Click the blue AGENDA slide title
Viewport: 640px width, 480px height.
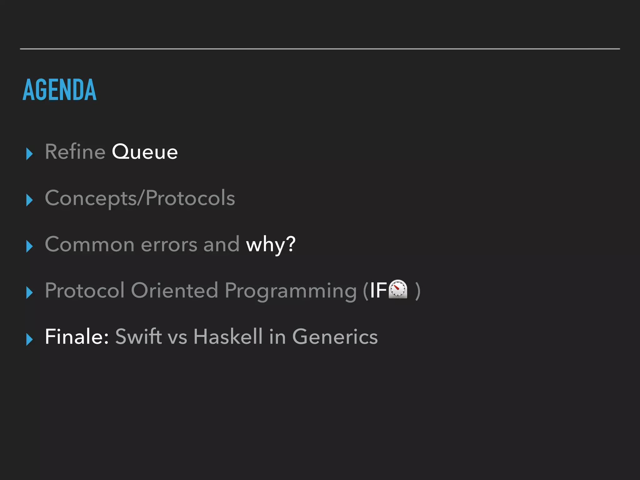(60, 90)
